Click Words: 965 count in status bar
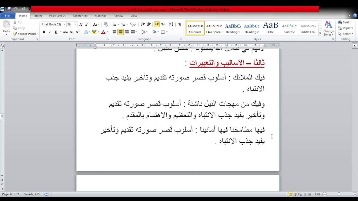 coord(32,194)
